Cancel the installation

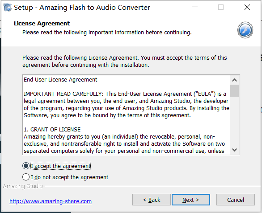point(236,200)
